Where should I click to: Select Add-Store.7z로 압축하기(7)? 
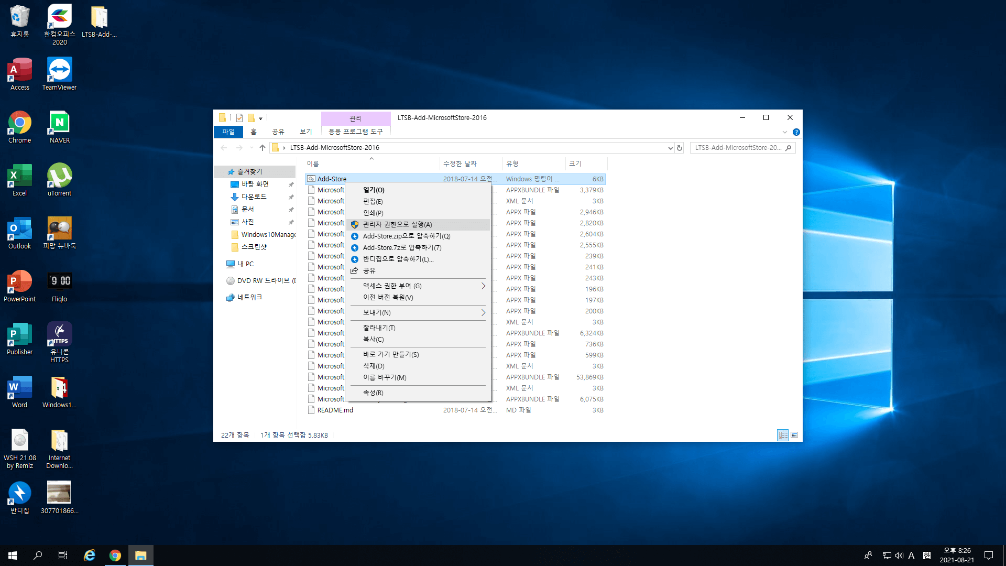419,247
